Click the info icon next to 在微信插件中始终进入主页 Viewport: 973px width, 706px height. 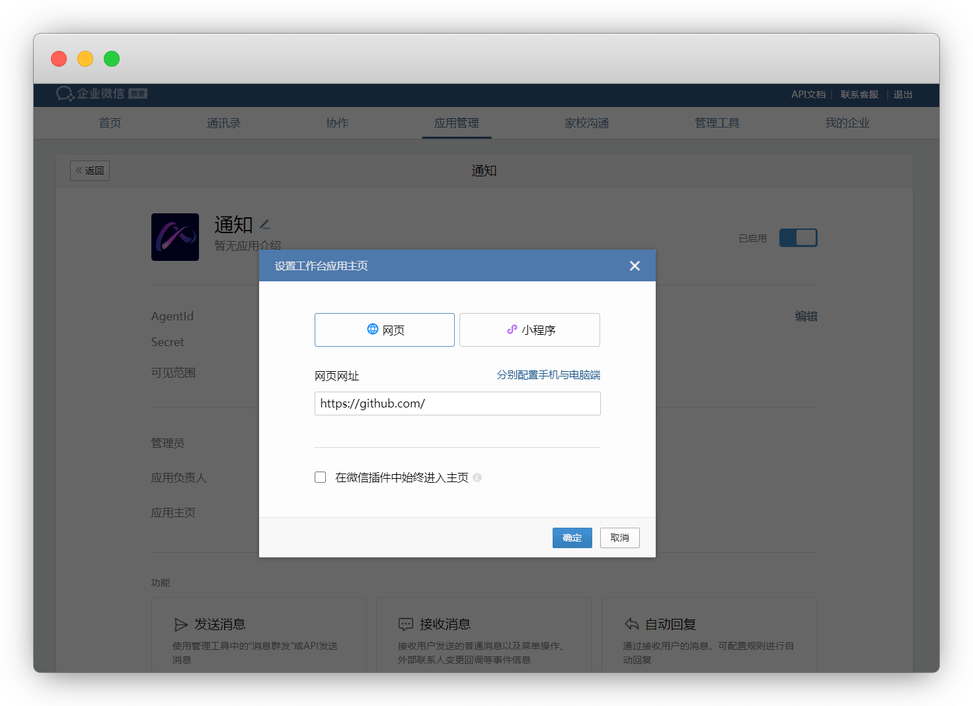pos(477,477)
